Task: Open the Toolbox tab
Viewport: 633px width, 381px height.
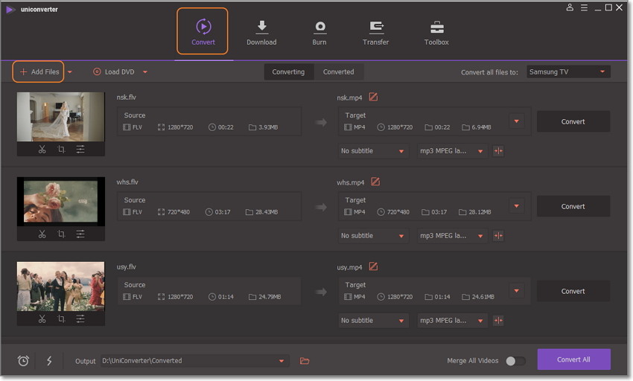Action: tap(436, 32)
